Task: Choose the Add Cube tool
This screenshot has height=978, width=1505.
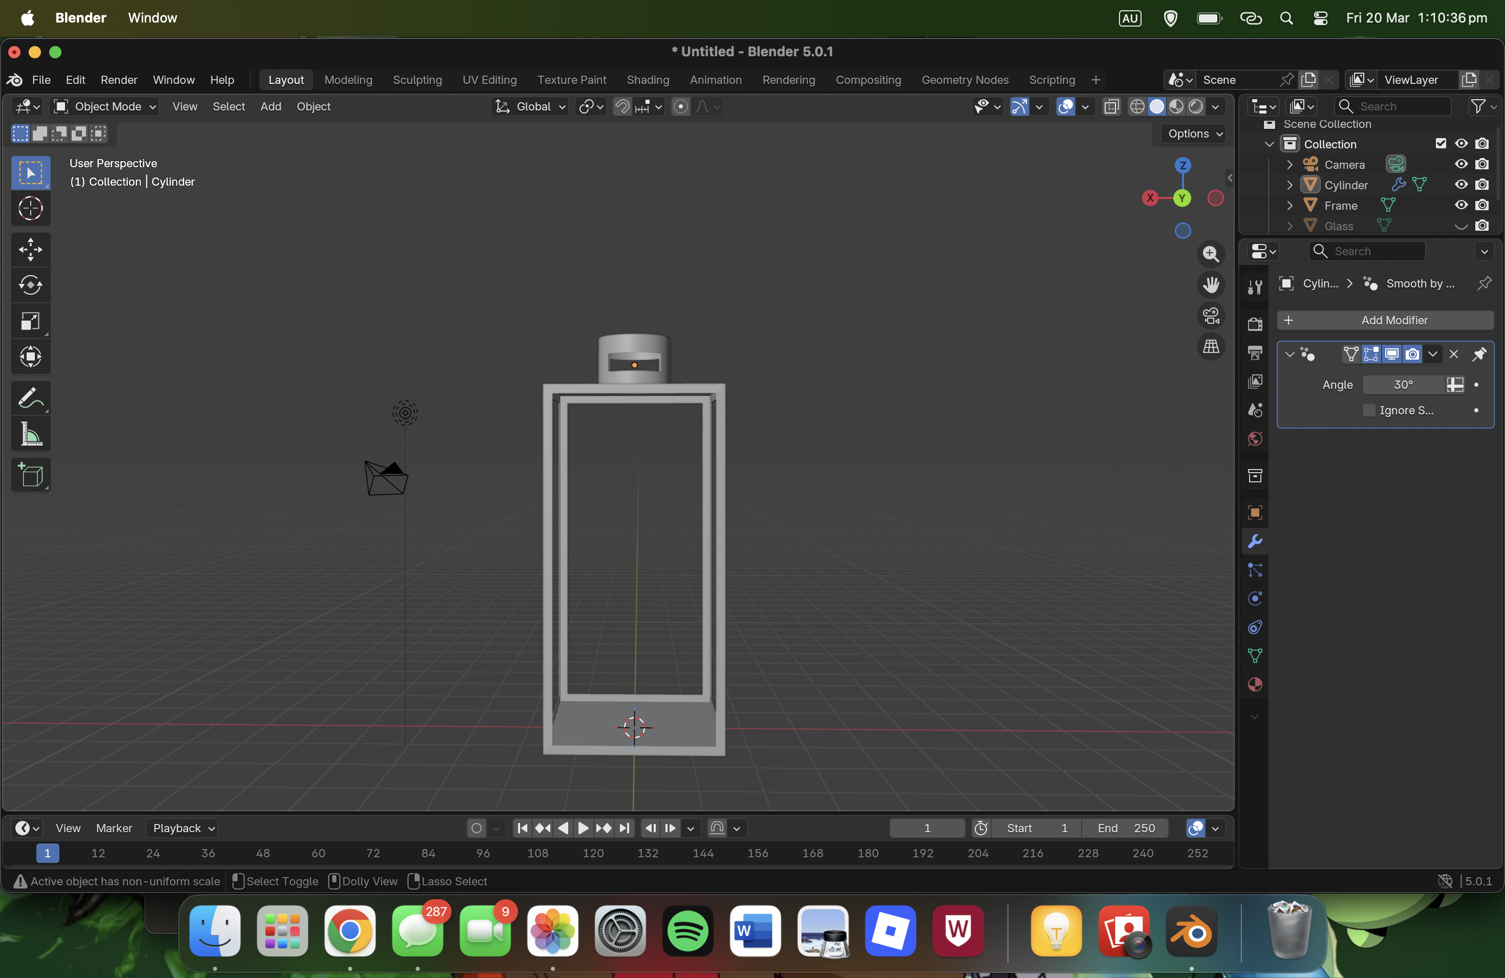Action: pos(30,475)
